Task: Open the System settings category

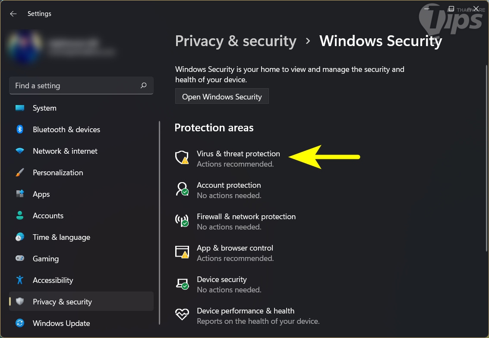Action: click(44, 108)
